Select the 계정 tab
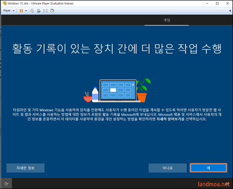Screen dimensions: 233x189 [166, 20]
